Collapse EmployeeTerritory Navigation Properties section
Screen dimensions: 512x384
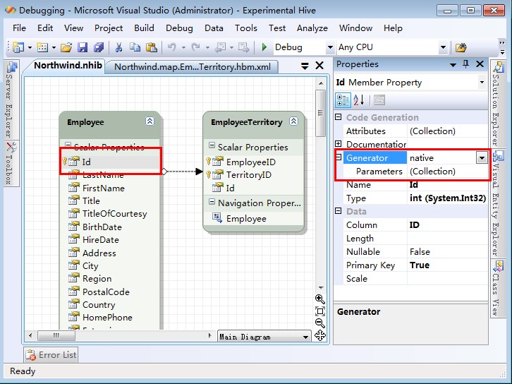[212, 202]
